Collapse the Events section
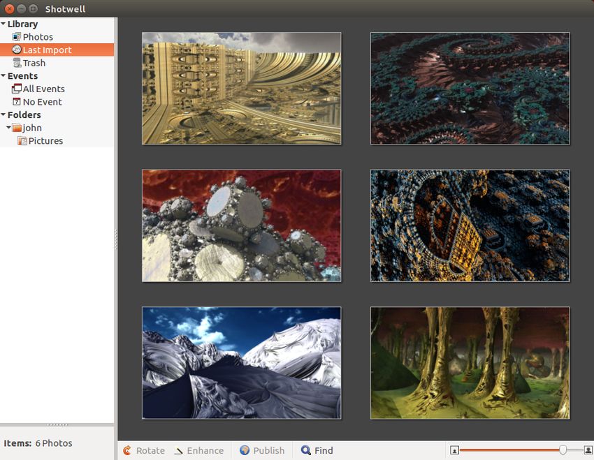Viewport: 594px width, 460px height. coord(3,75)
